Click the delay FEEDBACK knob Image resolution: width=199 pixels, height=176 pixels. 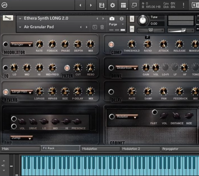click(179, 91)
